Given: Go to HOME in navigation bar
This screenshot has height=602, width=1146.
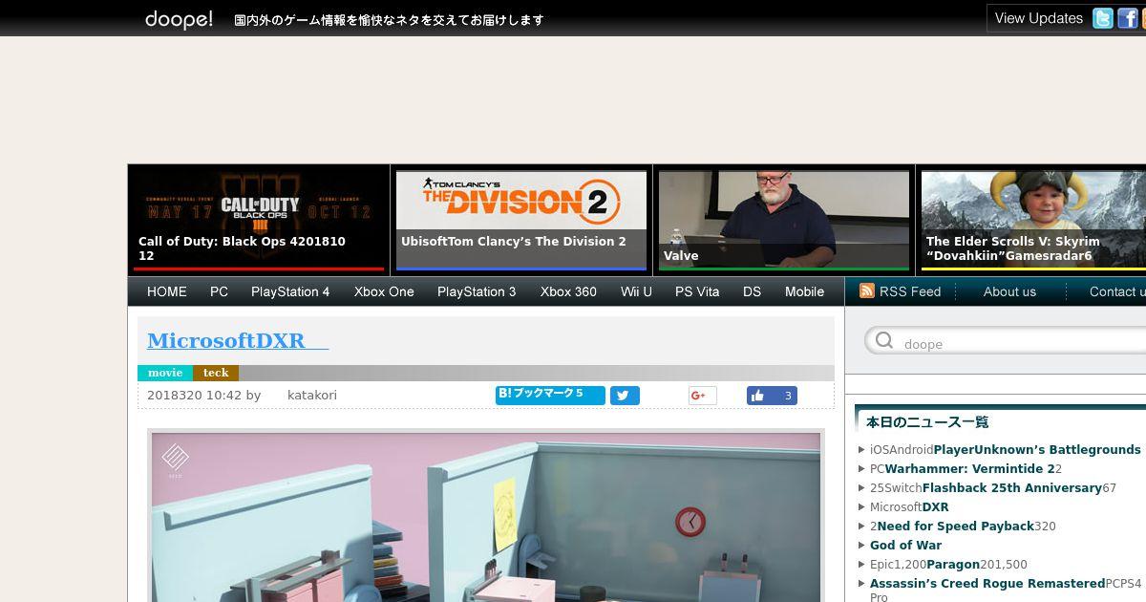Looking at the screenshot, I should click(x=167, y=291).
